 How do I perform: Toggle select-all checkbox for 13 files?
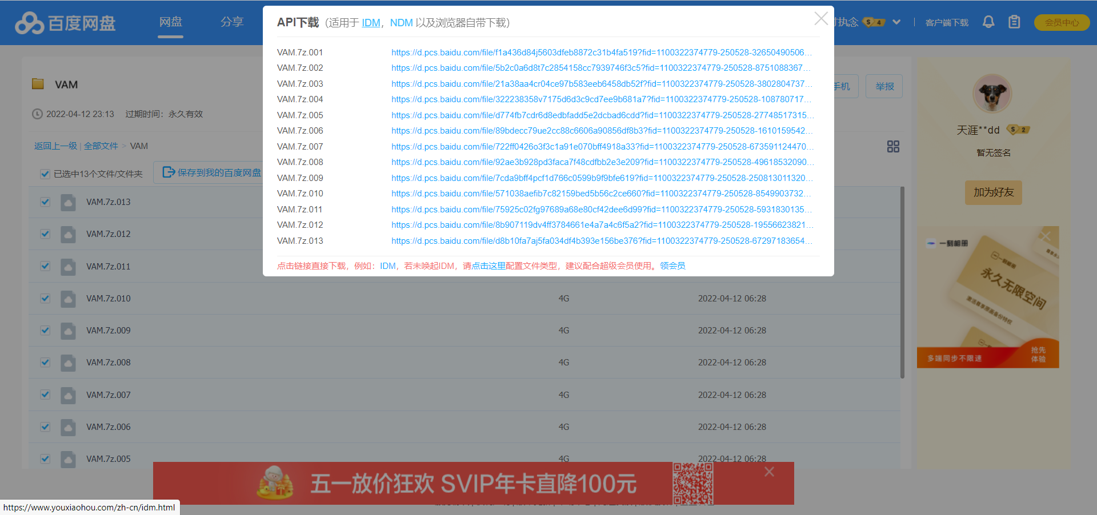click(45, 174)
